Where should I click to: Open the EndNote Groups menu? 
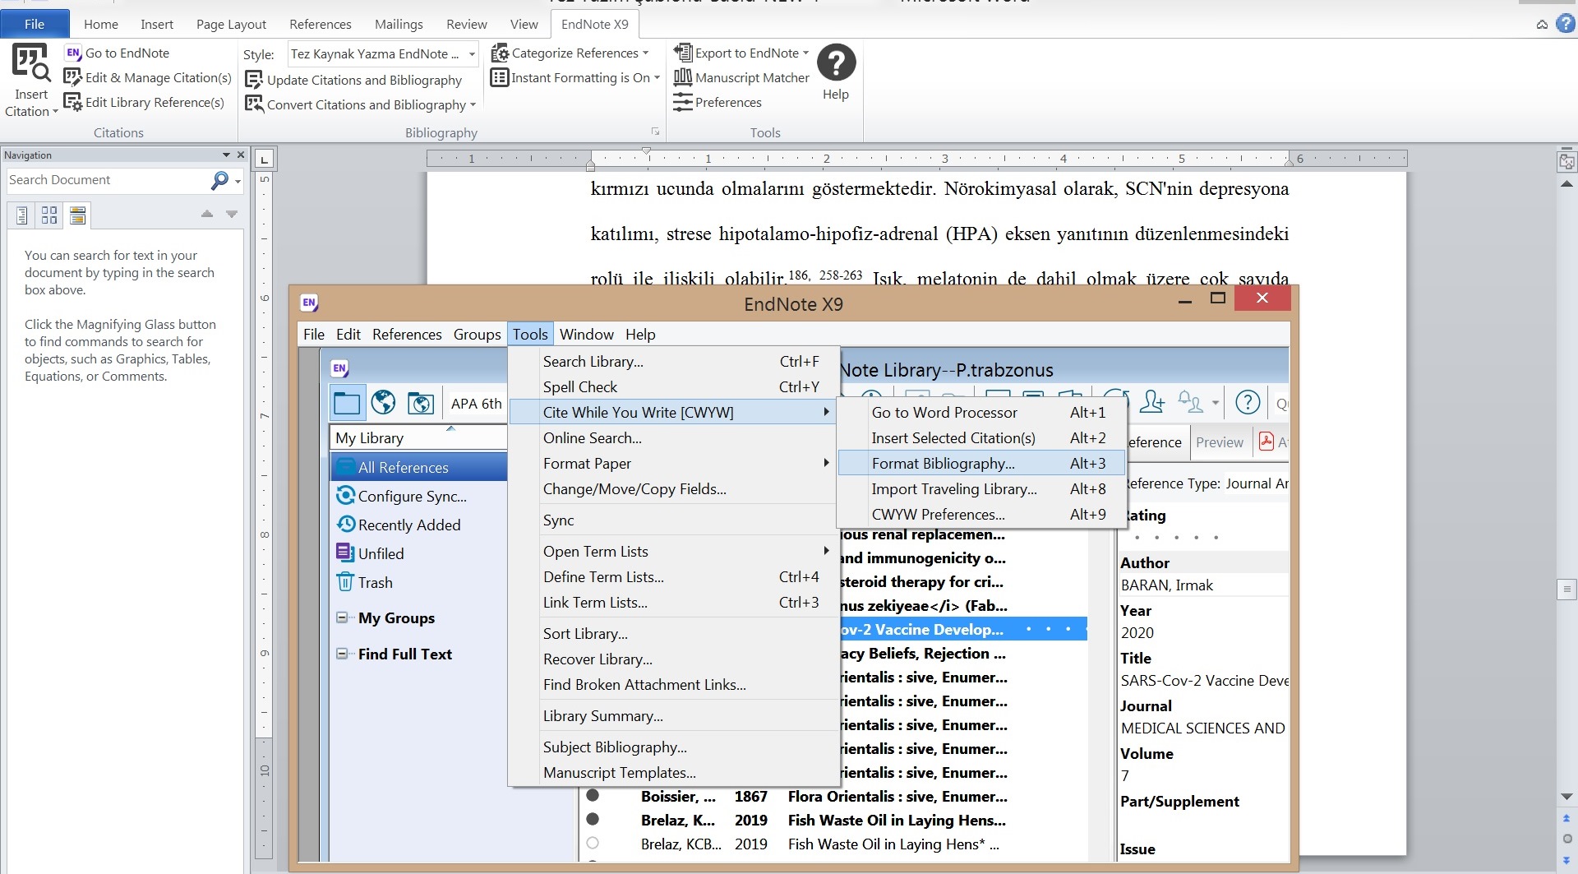477,335
